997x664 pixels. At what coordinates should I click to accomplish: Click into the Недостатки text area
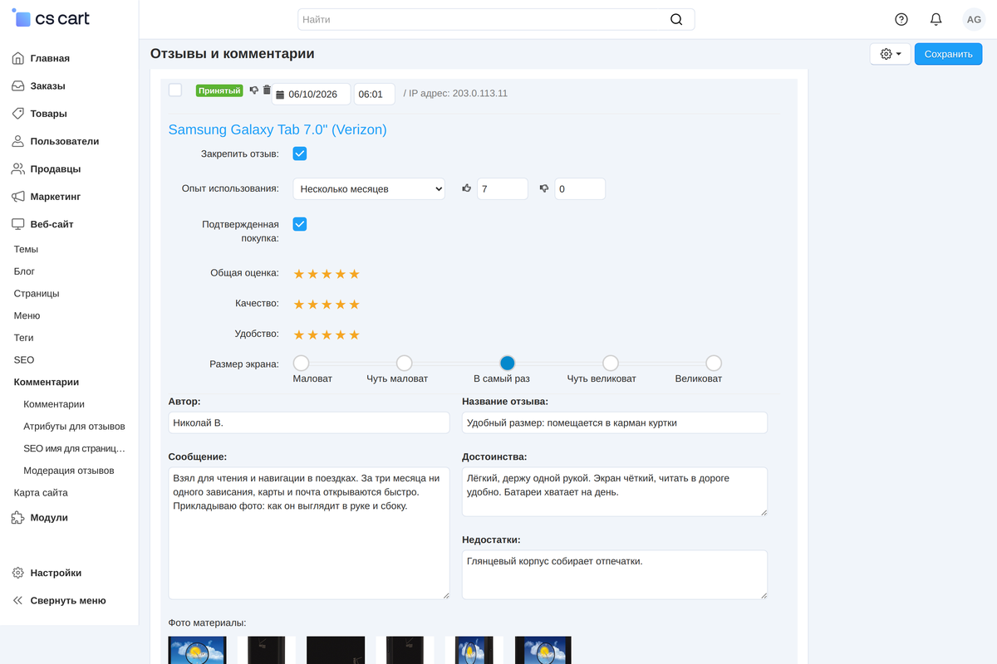pos(615,574)
